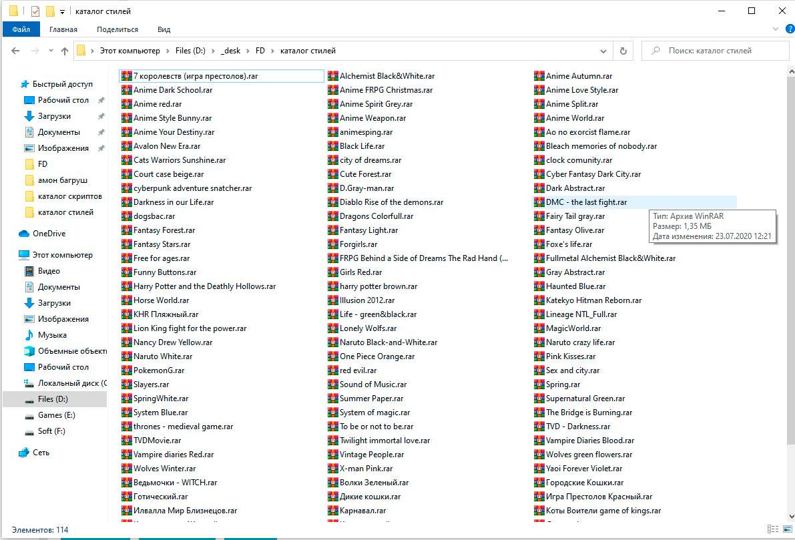
Task: Open recent locations dropdown arrow
Action: click(x=51, y=51)
